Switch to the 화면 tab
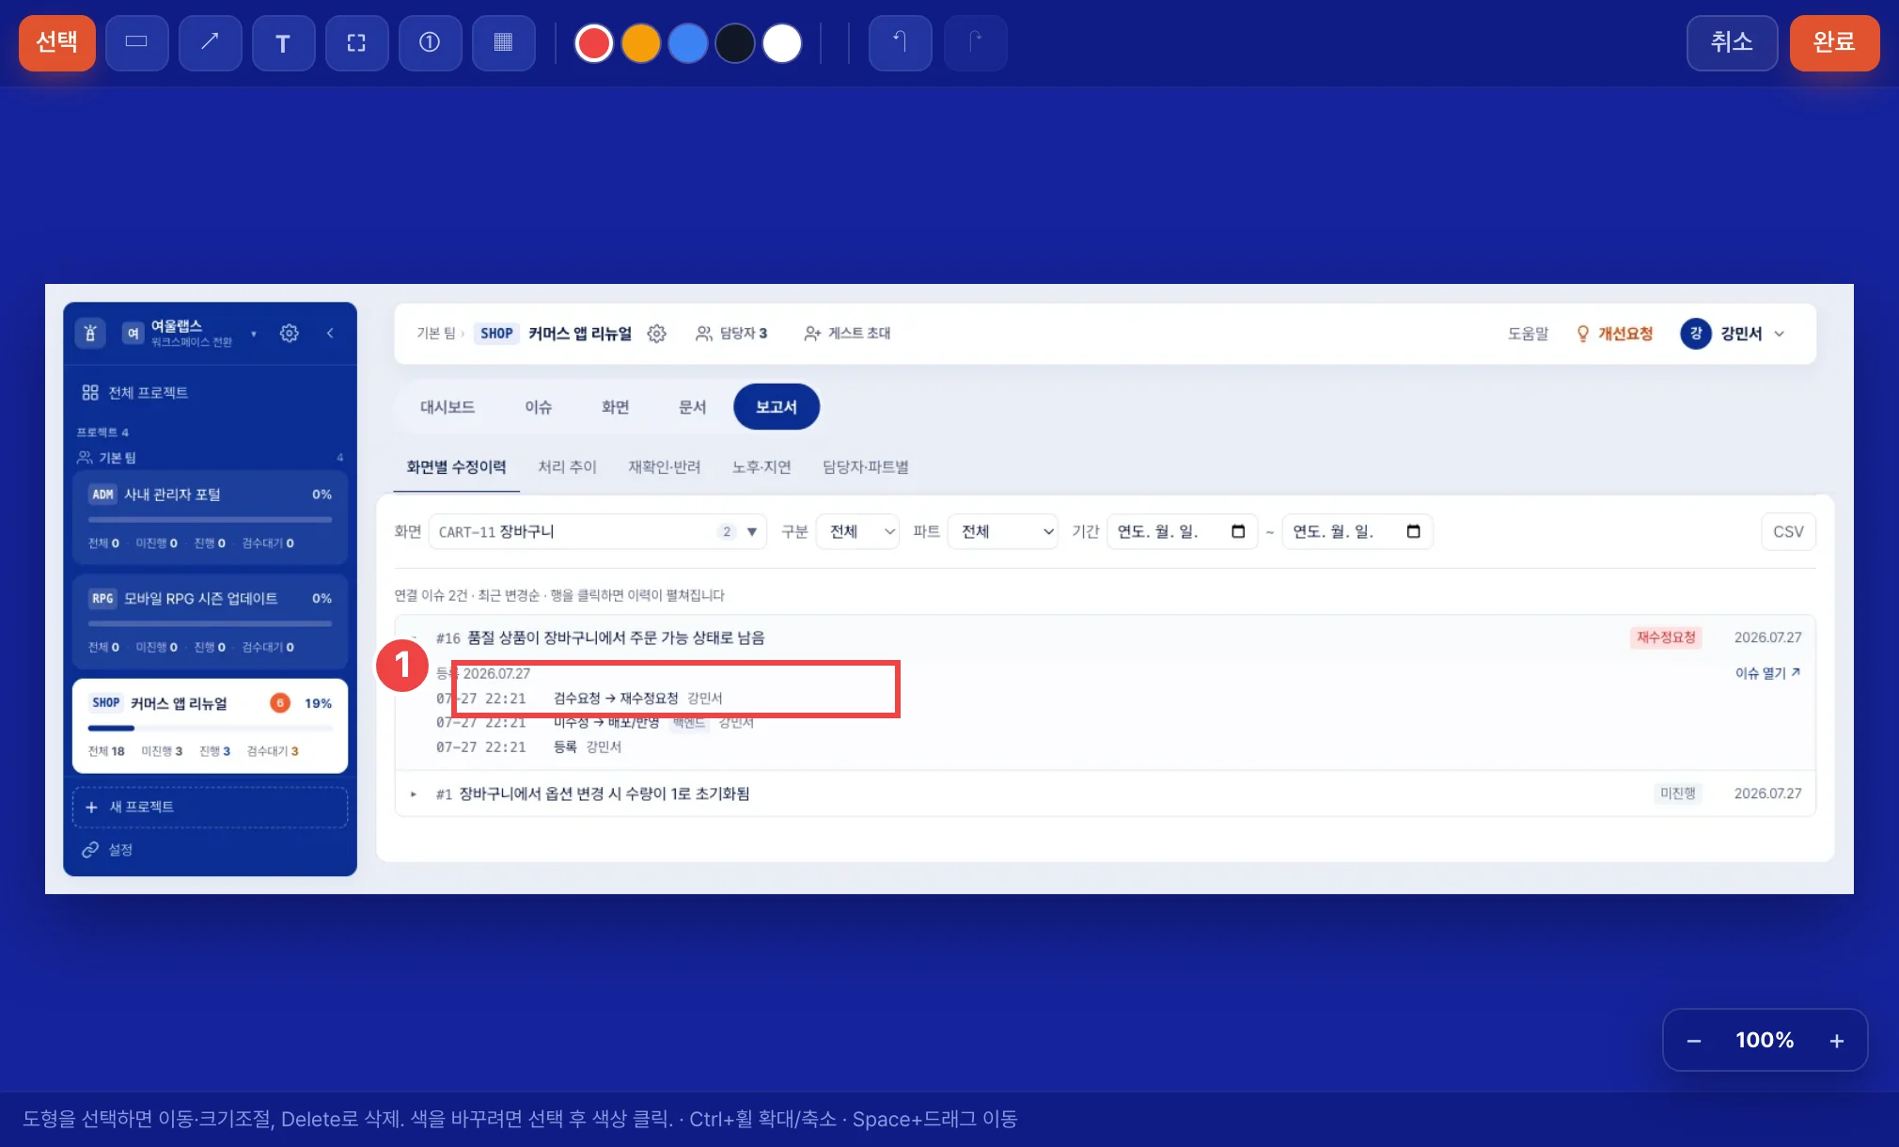1899x1147 pixels. 615,407
